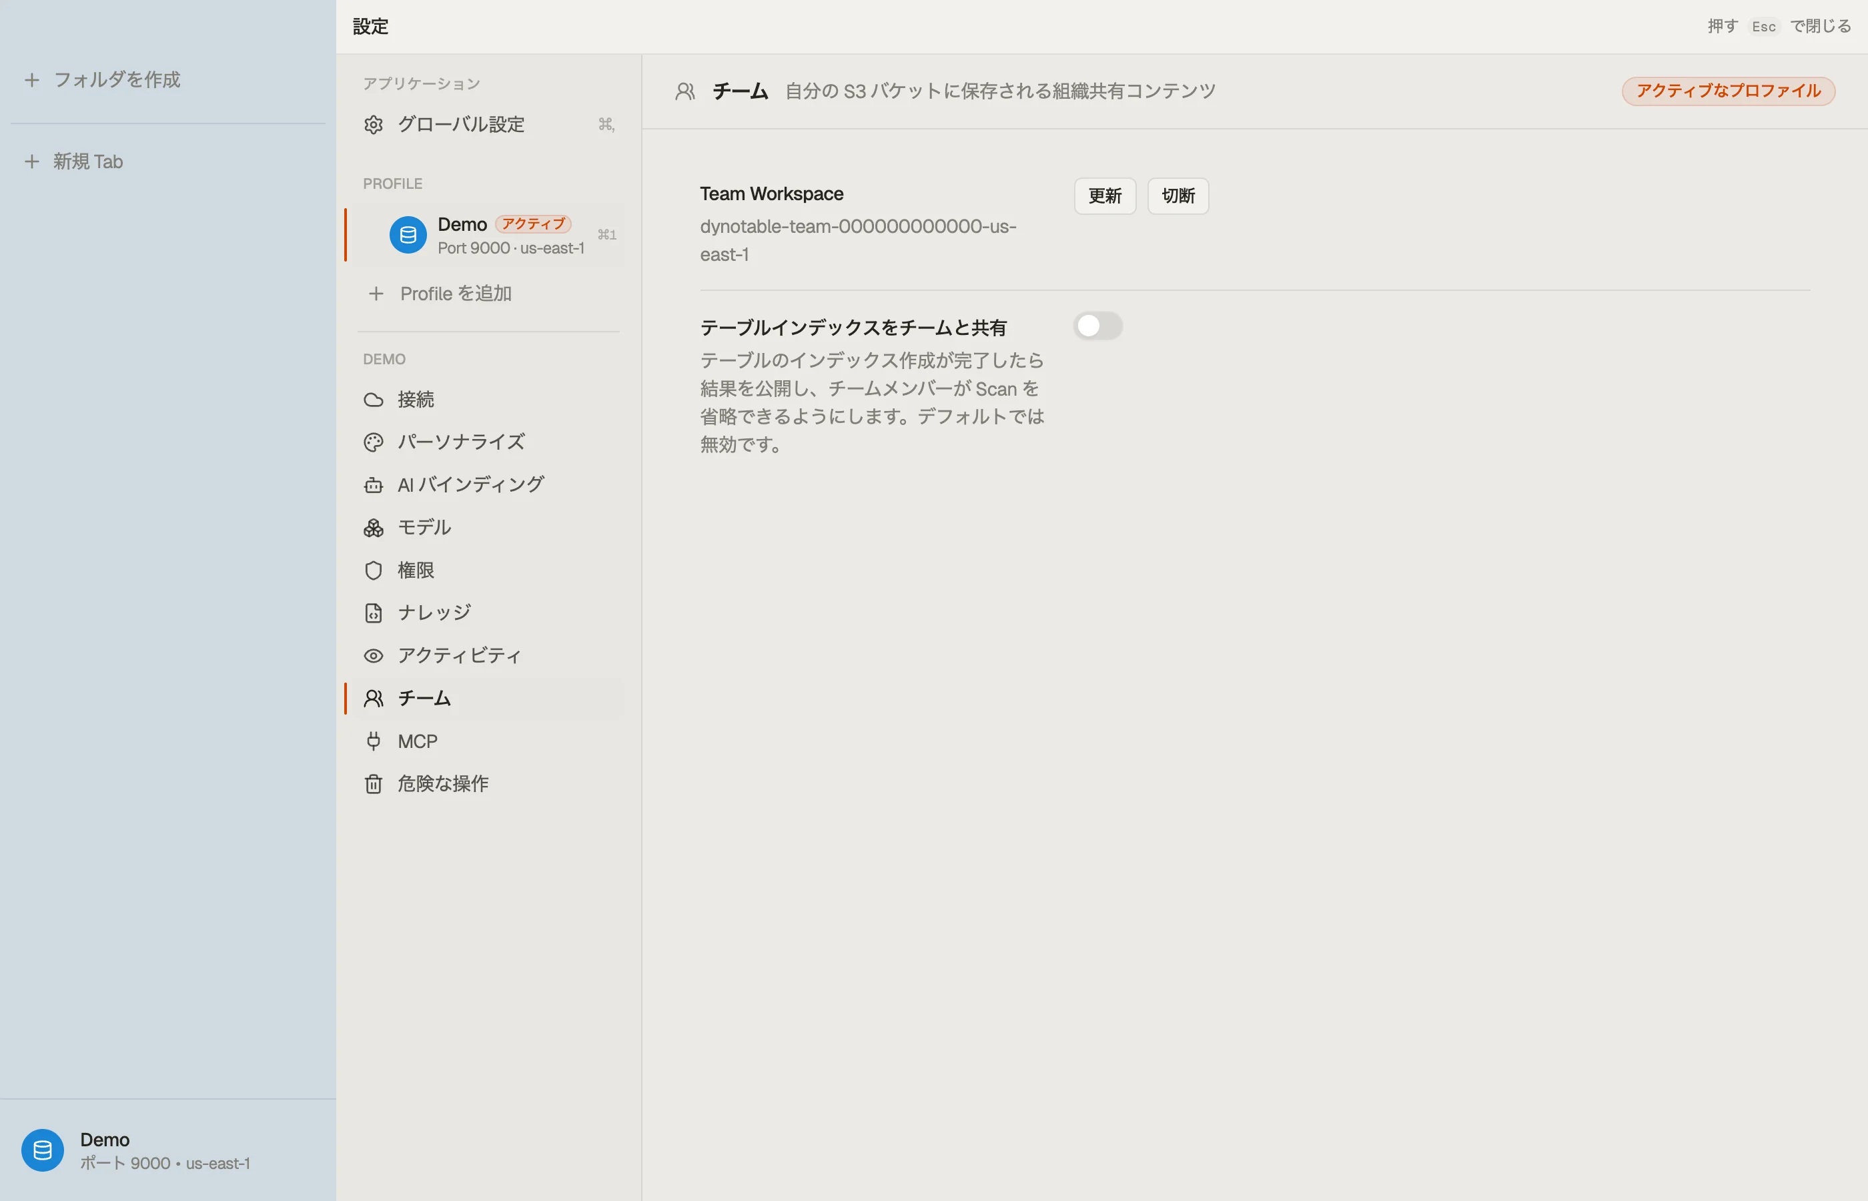Click the document icon for ナレッジ

click(374, 613)
